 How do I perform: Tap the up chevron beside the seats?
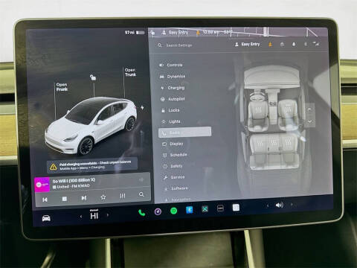point(309,109)
